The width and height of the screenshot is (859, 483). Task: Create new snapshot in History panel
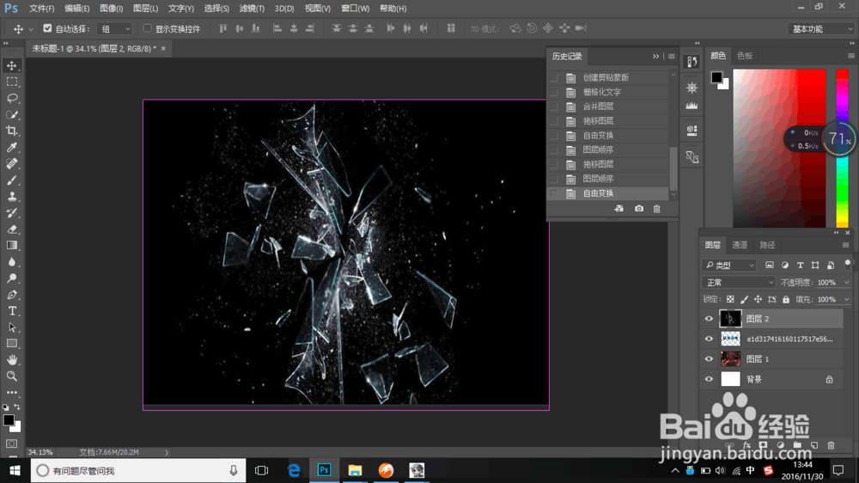pyautogui.click(x=639, y=209)
